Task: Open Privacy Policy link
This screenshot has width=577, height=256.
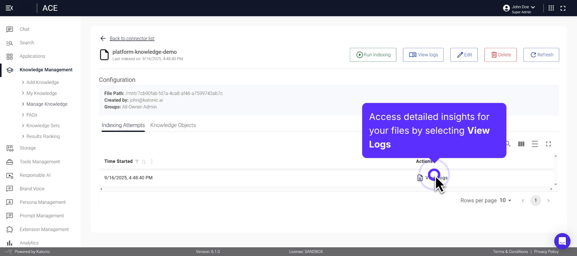Action: click(x=546, y=252)
